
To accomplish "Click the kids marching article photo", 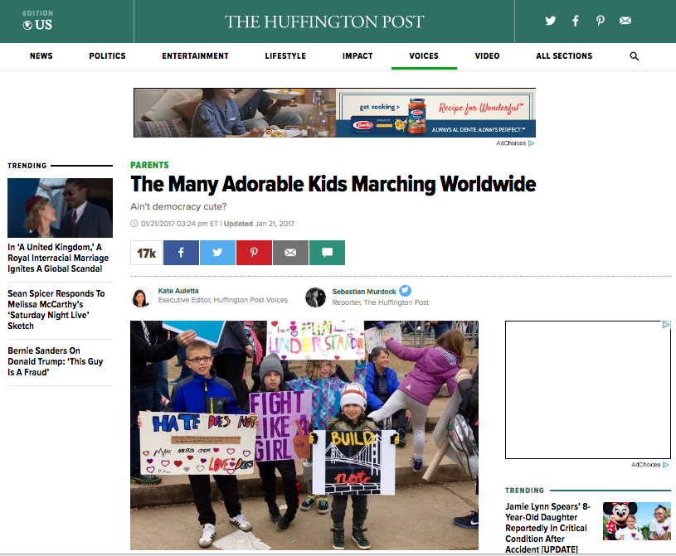I will 304,435.
